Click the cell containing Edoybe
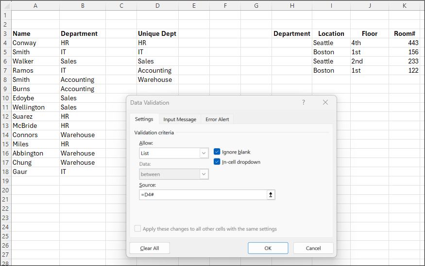Screen dimensions: 425x266 click(35, 98)
